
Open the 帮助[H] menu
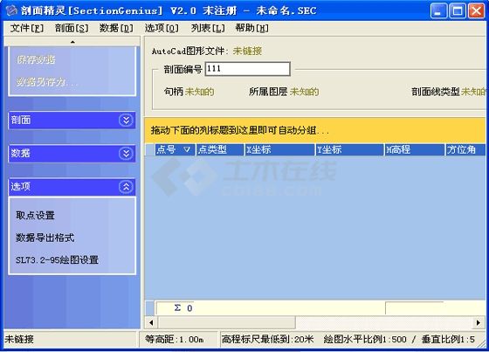(x=252, y=29)
